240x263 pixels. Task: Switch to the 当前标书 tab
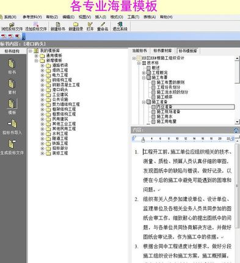pyautogui.click(x=139, y=51)
